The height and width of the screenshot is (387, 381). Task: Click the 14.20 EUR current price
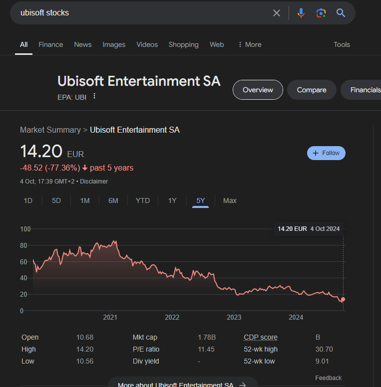[52, 151]
